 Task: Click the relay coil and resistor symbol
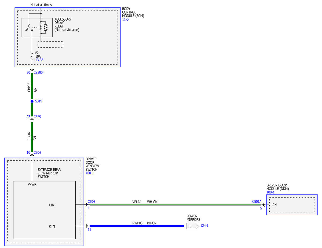[x=43, y=27]
